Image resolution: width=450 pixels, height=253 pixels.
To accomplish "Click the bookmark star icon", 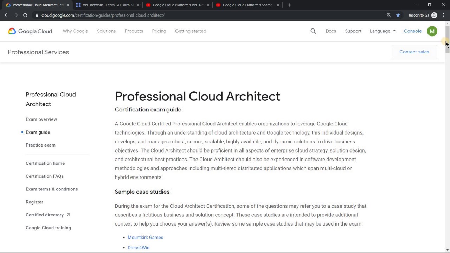I will pos(398,15).
